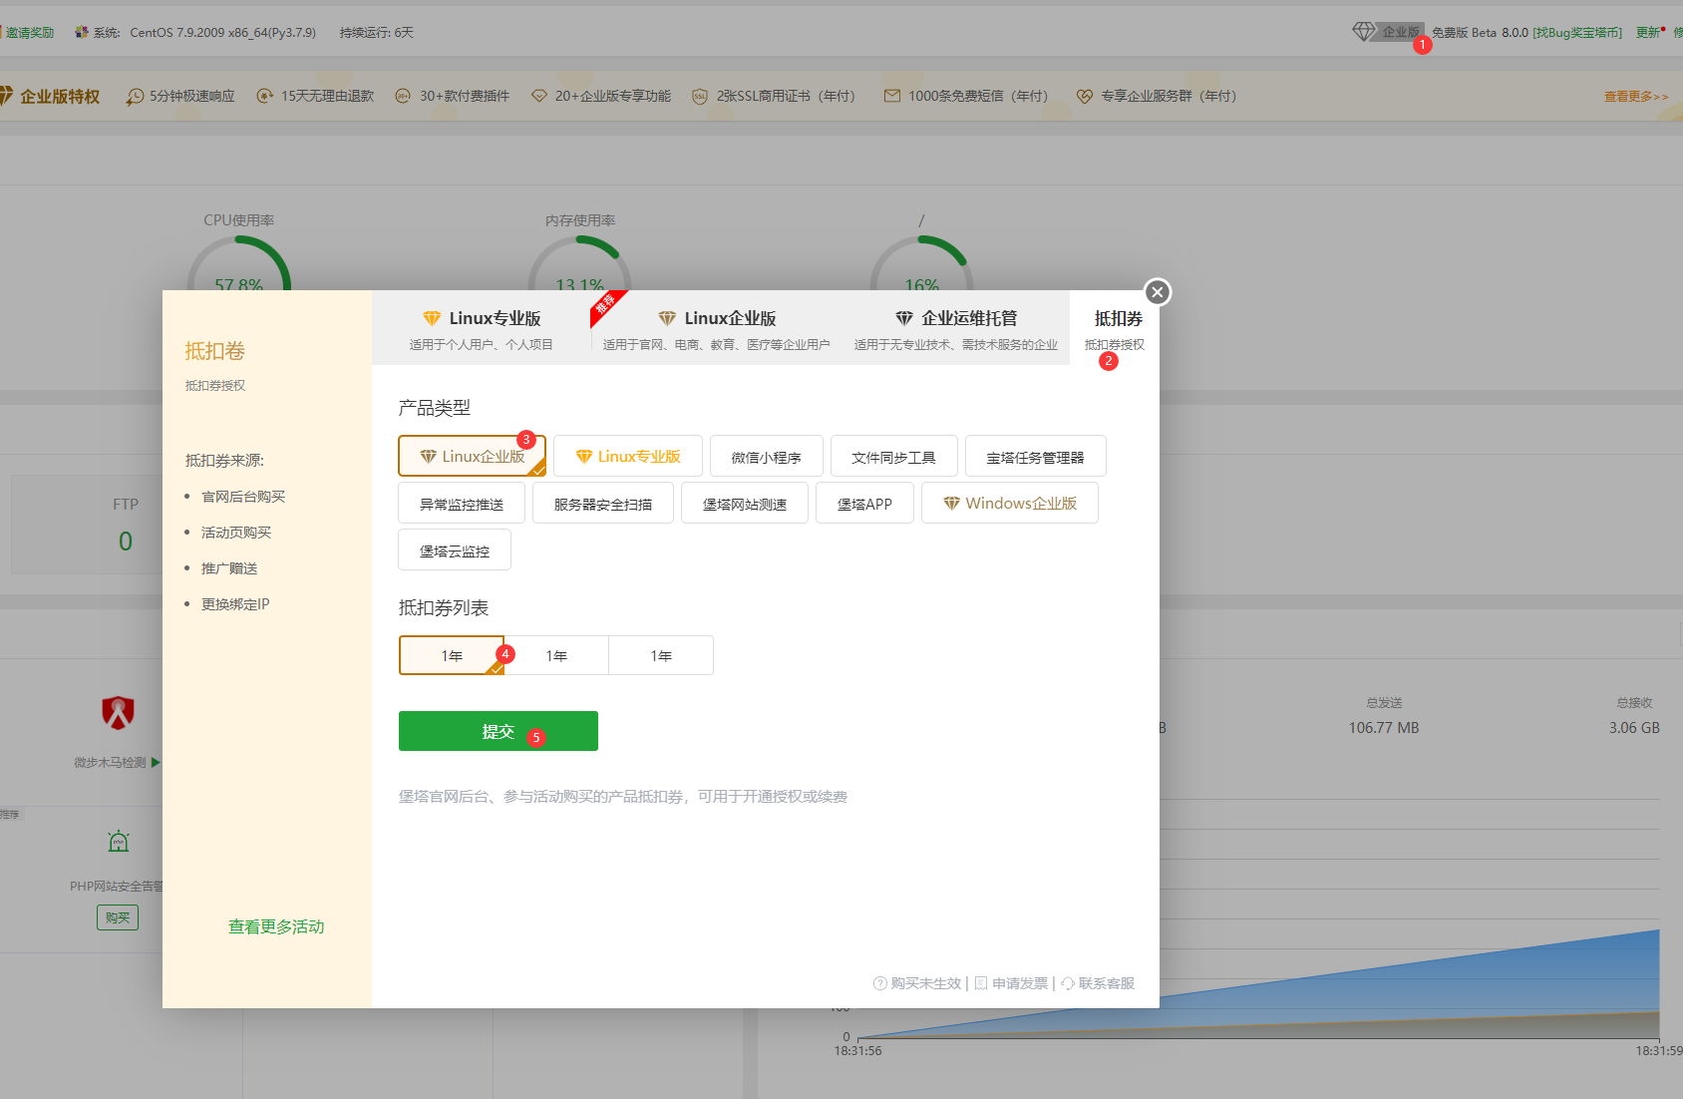The height and width of the screenshot is (1099, 1683).
Task: Choose Linux专业版 product type
Action: 628,456
